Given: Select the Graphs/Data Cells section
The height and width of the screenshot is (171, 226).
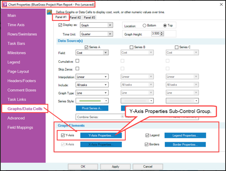Looking at the screenshot, I should pyautogui.click(x=25, y=109).
